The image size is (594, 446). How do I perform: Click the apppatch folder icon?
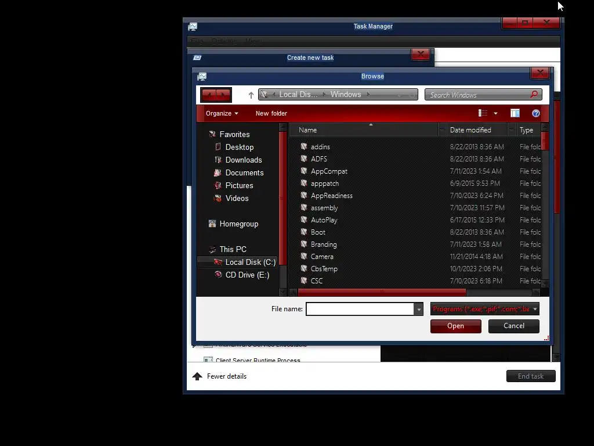point(304,183)
